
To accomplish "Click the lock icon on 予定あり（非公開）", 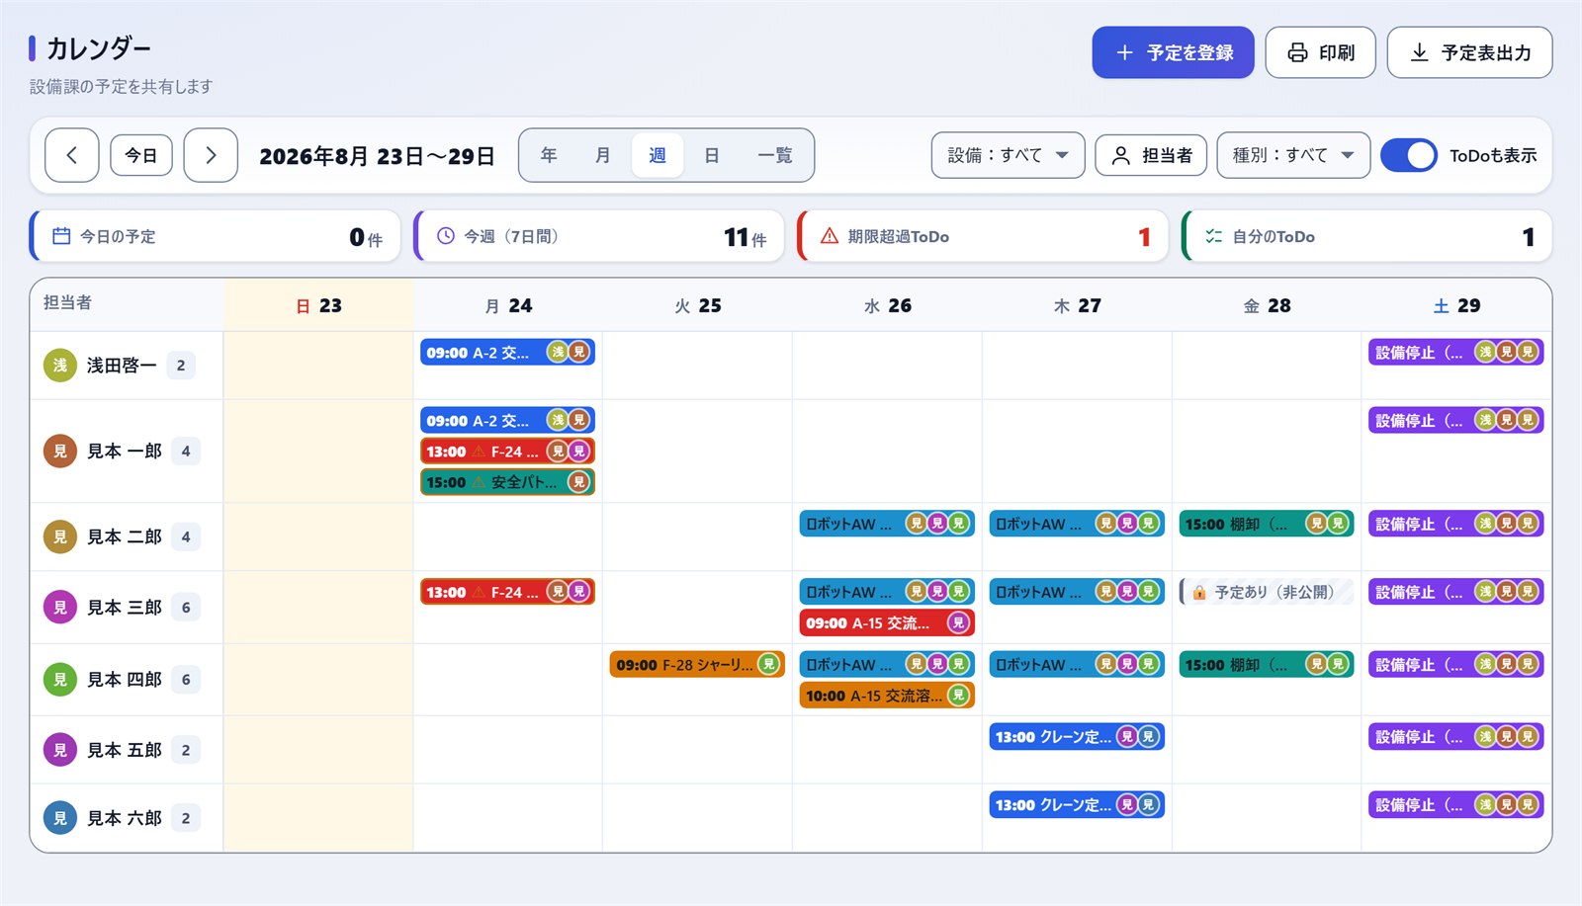I will coord(1199,593).
